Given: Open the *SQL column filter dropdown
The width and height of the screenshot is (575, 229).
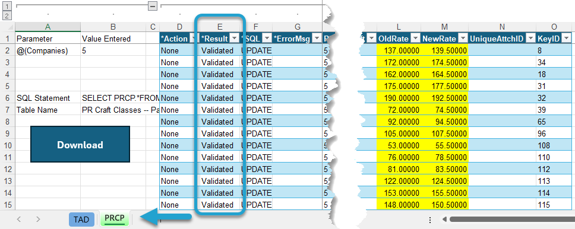Looking at the screenshot, I should [267, 39].
